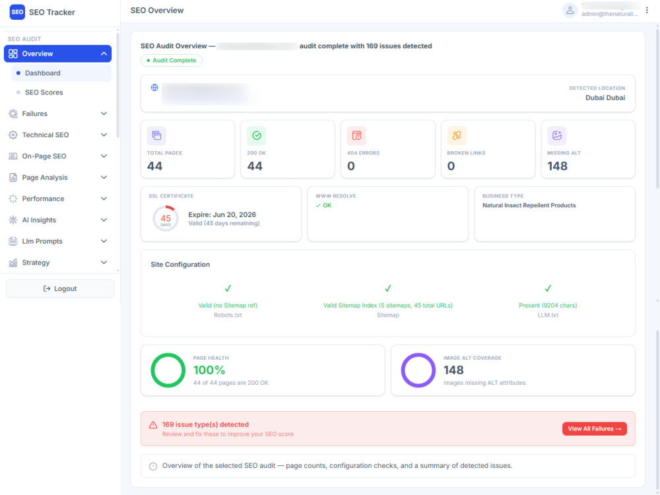The height and width of the screenshot is (495, 660).
Task: Click '169 issue type(s) detected' heading
Action: pyautogui.click(x=205, y=424)
